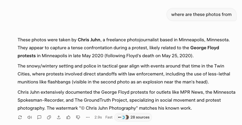This screenshot has height=125, width=242.
Task: Read the answer aloud with speaker icon
Action: (30, 117)
